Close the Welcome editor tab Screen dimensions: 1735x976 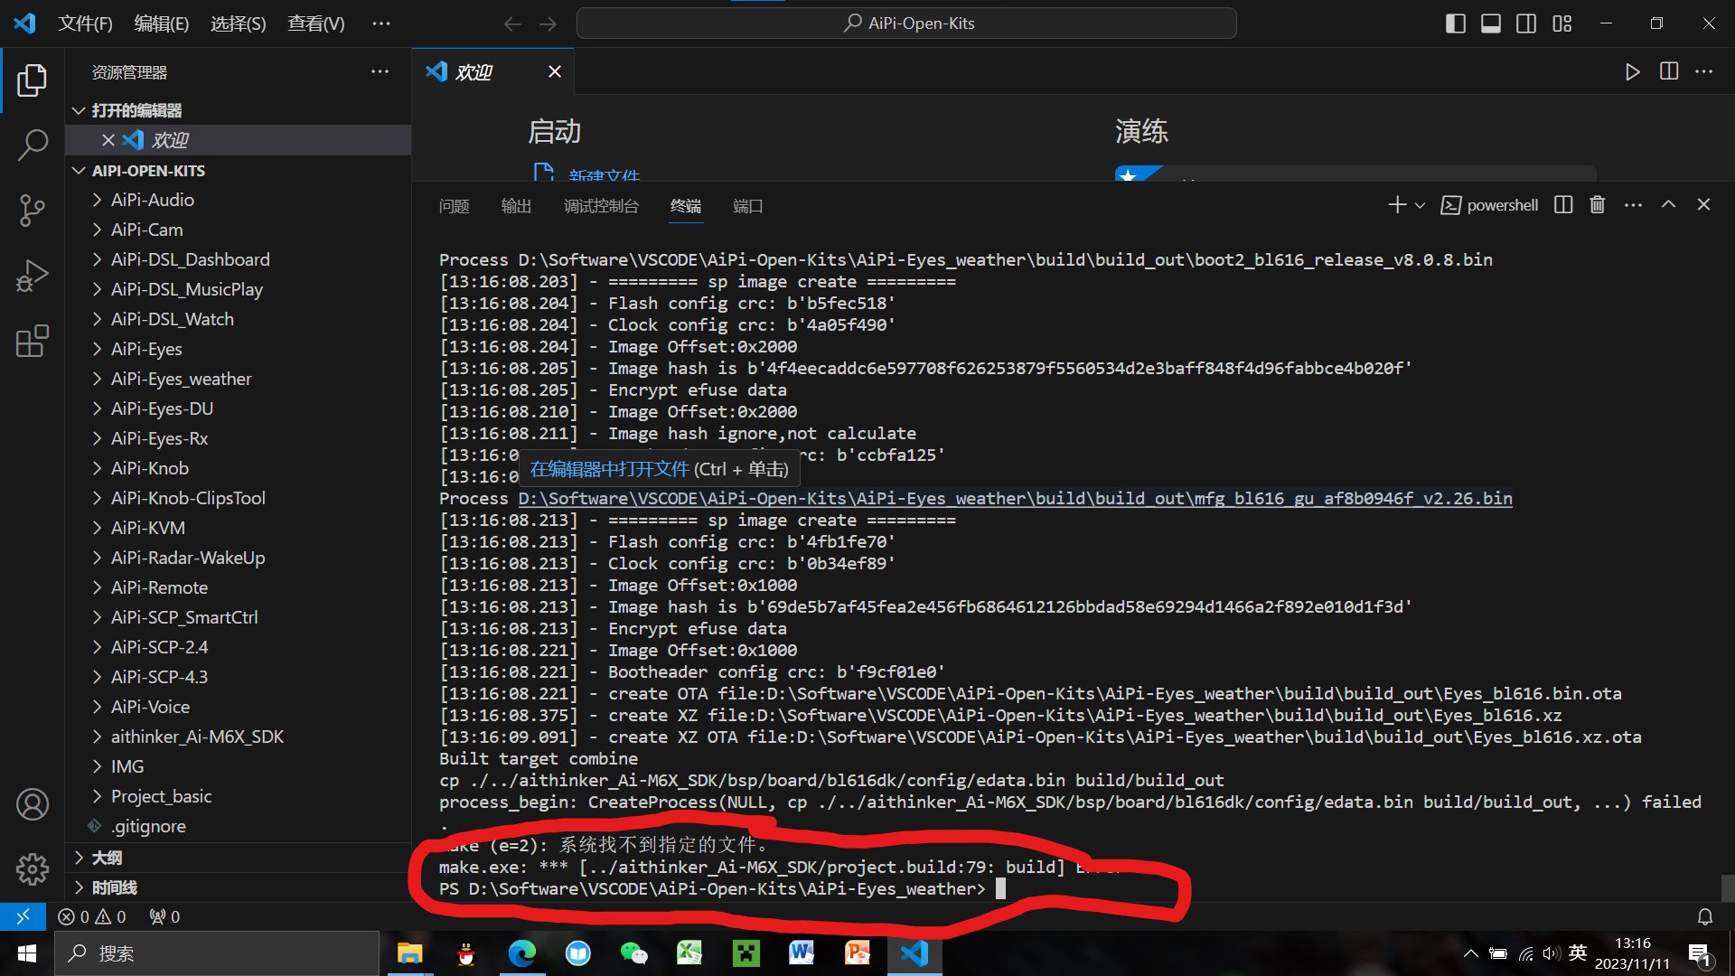[554, 71]
